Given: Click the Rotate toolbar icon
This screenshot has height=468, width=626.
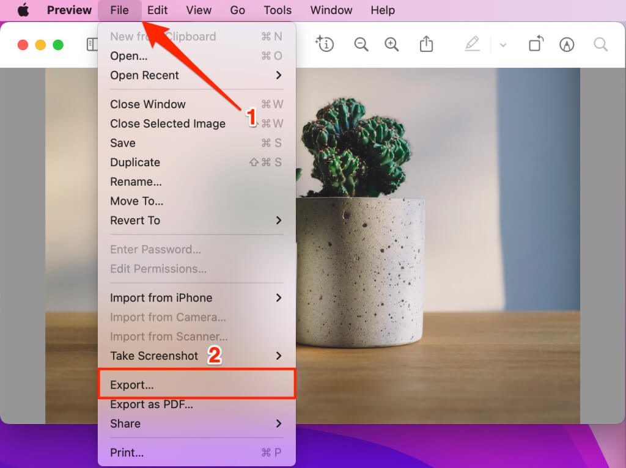Looking at the screenshot, I should point(536,44).
